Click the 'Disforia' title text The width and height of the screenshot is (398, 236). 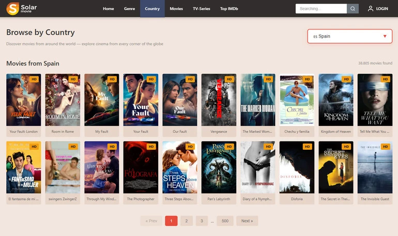tap(297, 199)
